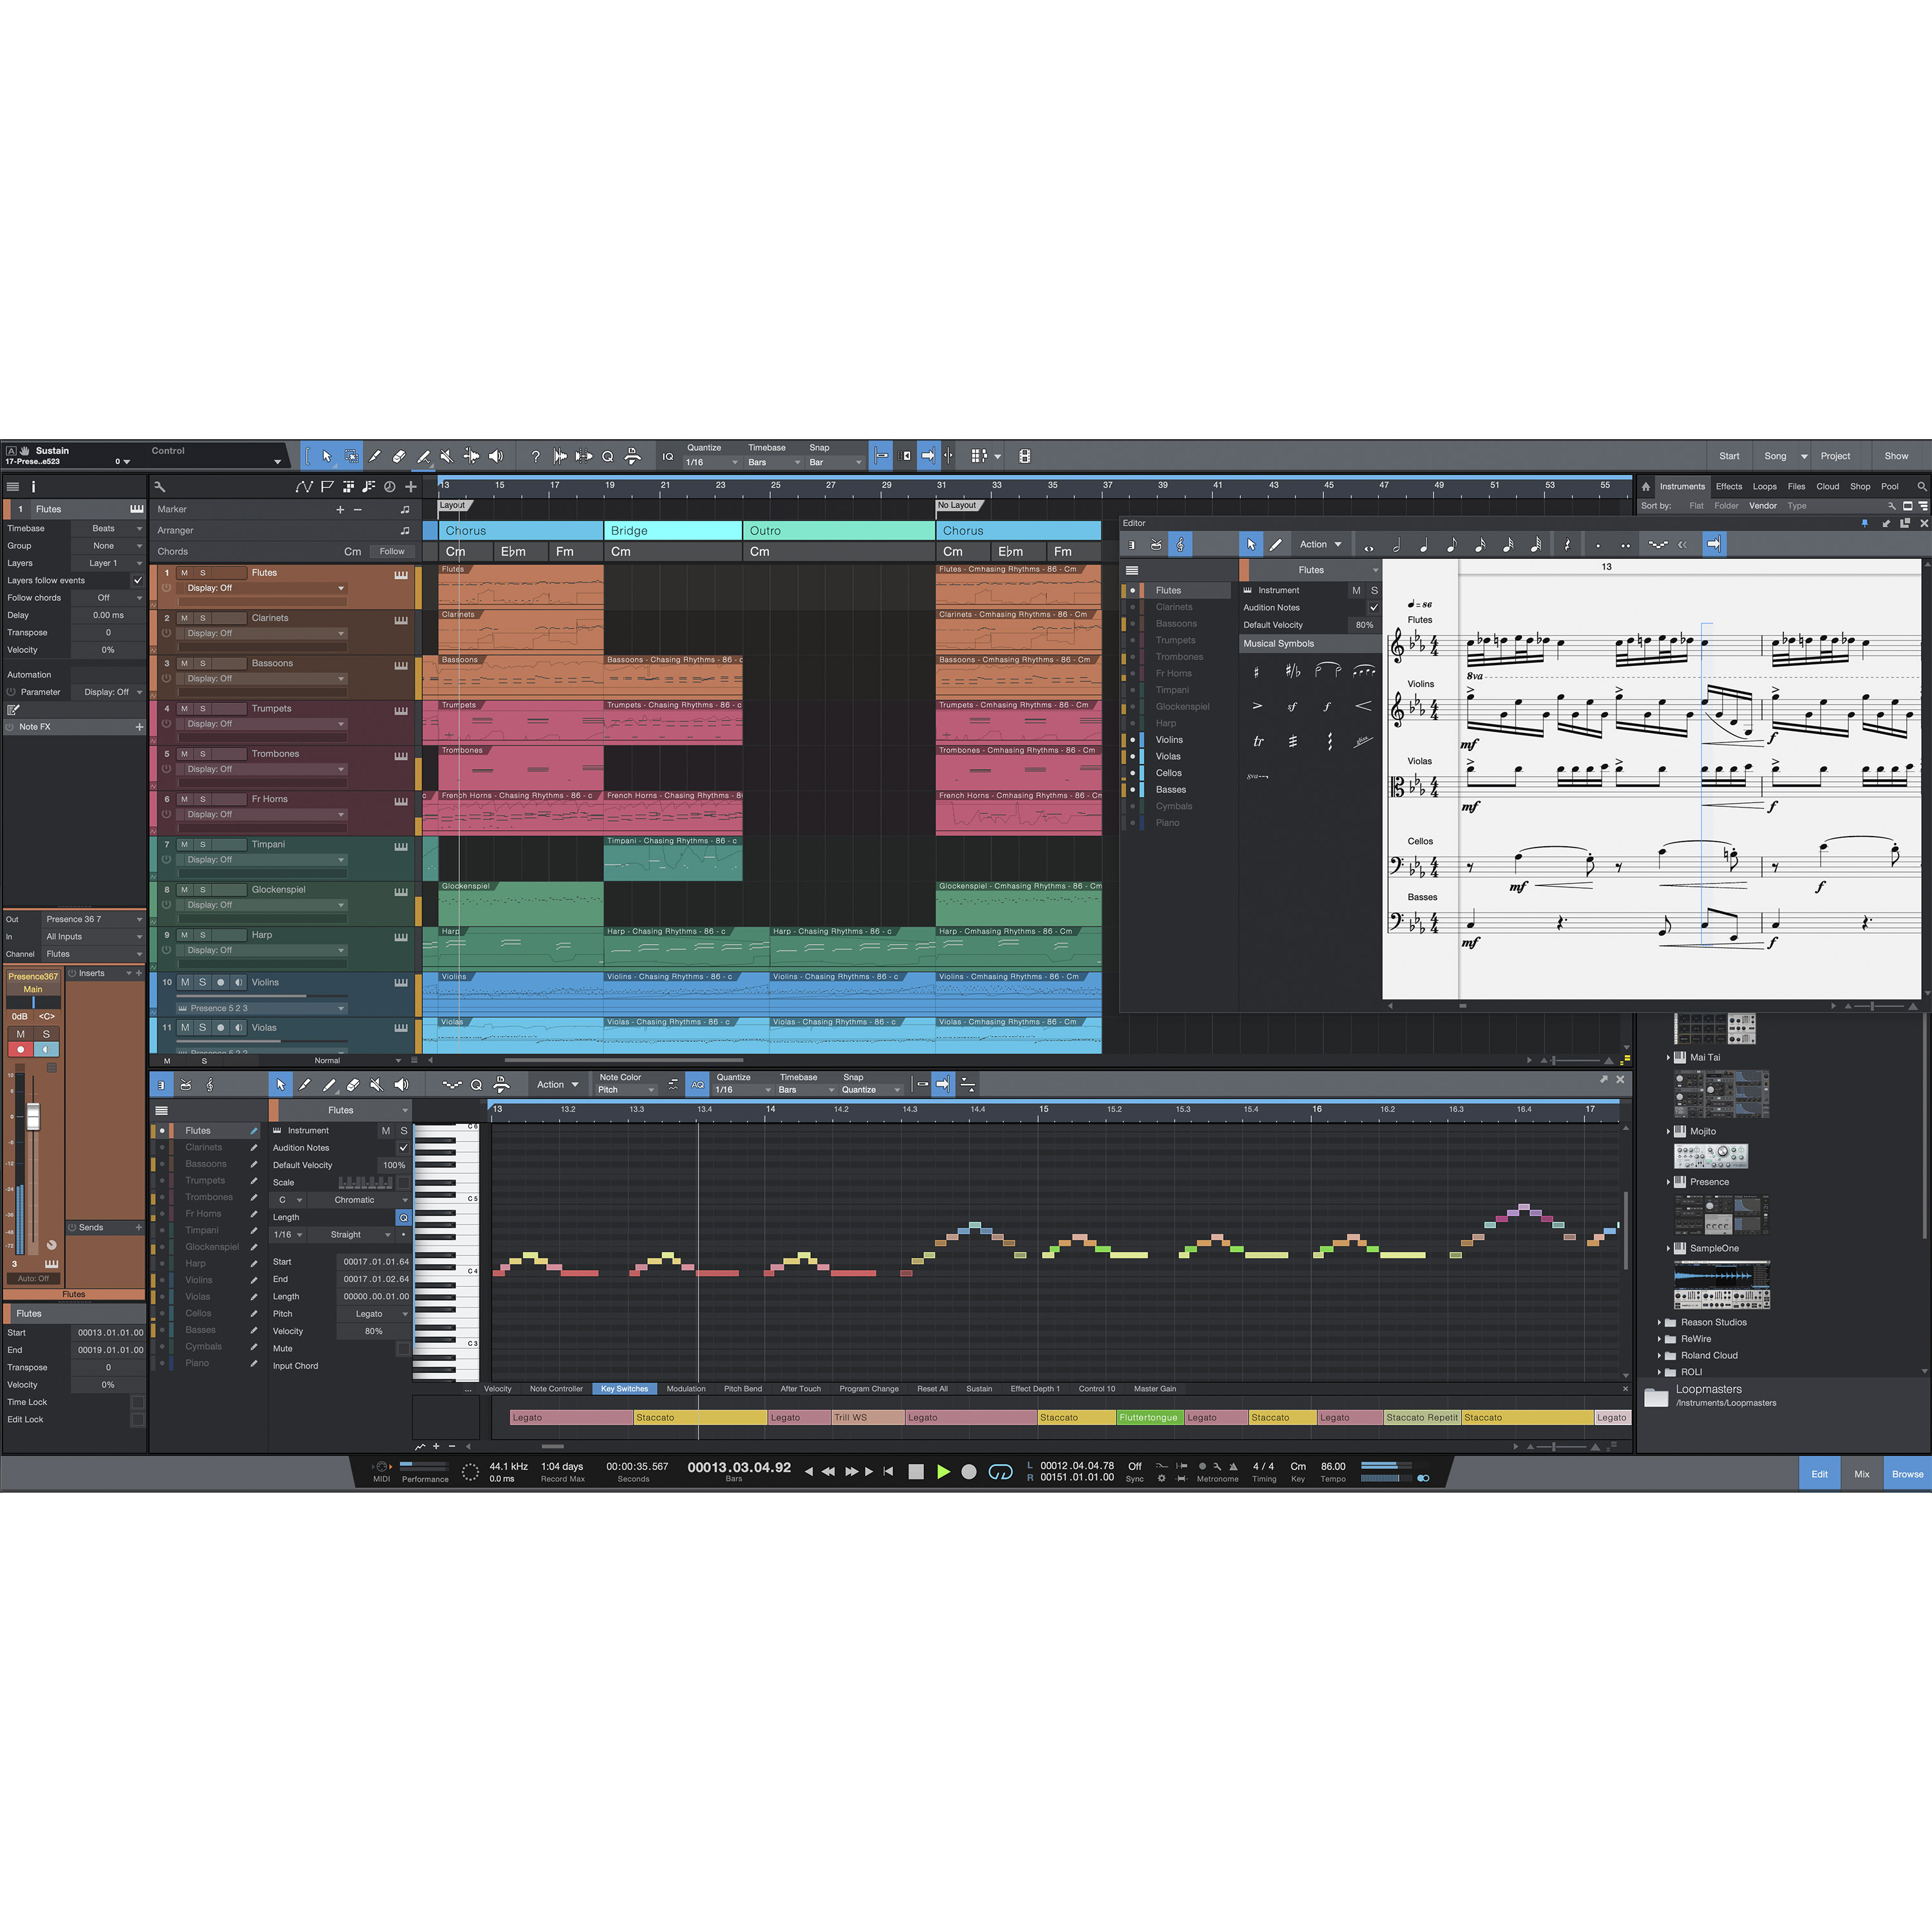Select the Listen tool in the main toolbar
The height and width of the screenshot is (1932, 1932).
click(497, 456)
